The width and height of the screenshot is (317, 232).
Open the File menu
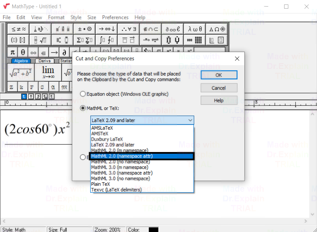[x=7, y=17]
